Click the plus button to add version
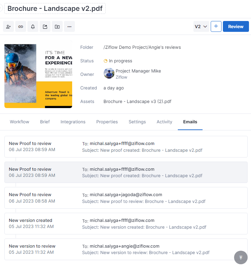This screenshot has width=251, height=270. click(216, 26)
